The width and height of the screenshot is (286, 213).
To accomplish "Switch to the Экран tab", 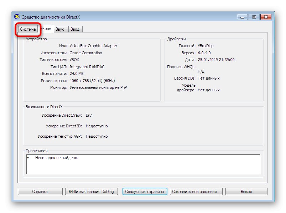I will [x=46, y=29].
